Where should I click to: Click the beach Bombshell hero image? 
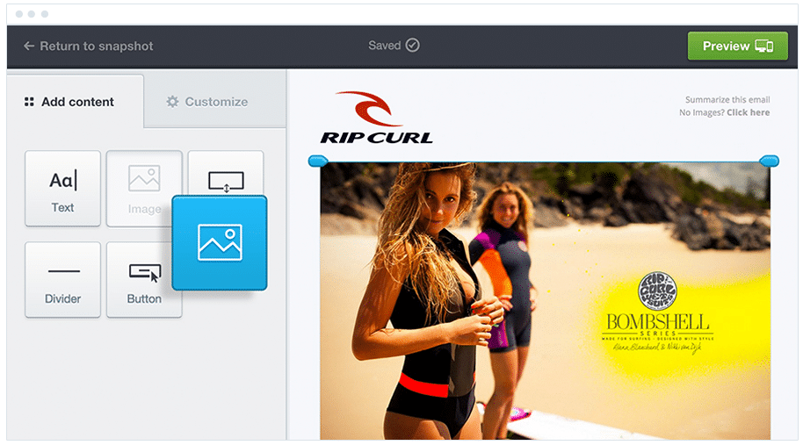(x=545, y=301)
